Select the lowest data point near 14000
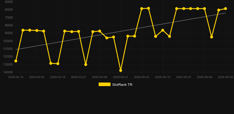The width and height of the screenshot is (234, 114). coord(121,70)
